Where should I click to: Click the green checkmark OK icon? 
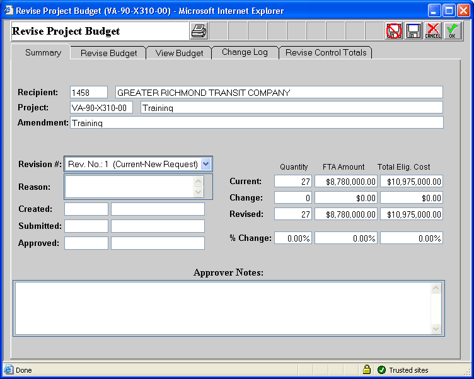[452, 31]
